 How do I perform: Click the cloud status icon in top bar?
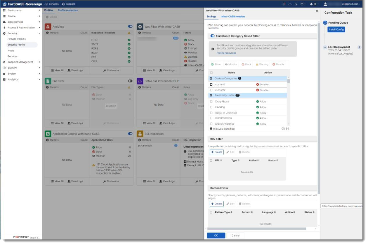click(290, 3)
